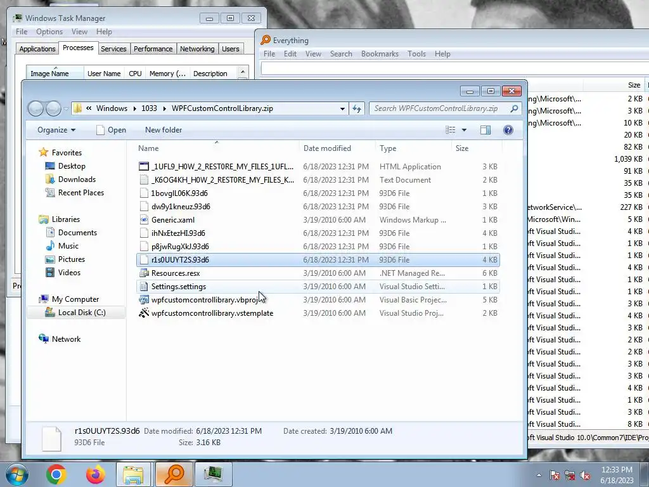Switch to Windows Explorer taskbar icon
This screenshot has width=649, height=487.
tap(133, 474)
